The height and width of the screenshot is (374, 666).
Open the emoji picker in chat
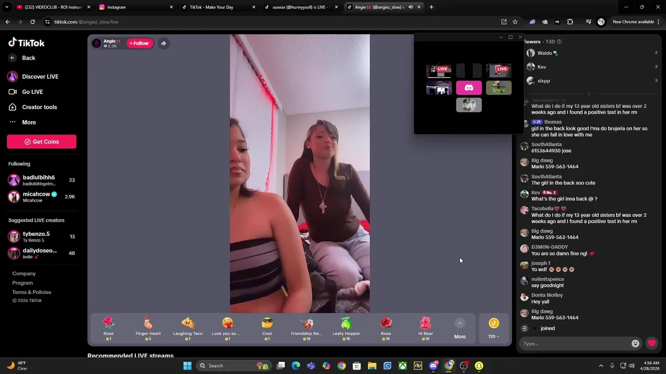pyautogui.click(x=635, y=343)
